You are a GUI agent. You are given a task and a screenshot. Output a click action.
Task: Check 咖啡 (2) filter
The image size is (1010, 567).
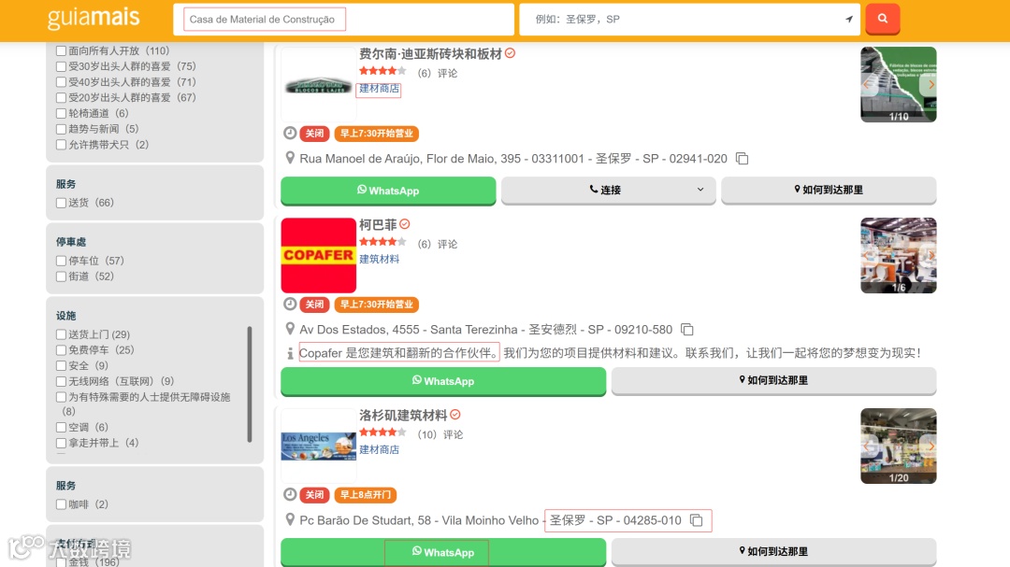[x=61, y=504]
